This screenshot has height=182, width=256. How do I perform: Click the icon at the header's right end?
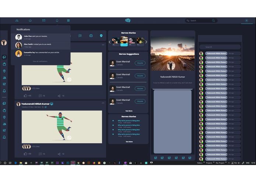tap(247, 21)
